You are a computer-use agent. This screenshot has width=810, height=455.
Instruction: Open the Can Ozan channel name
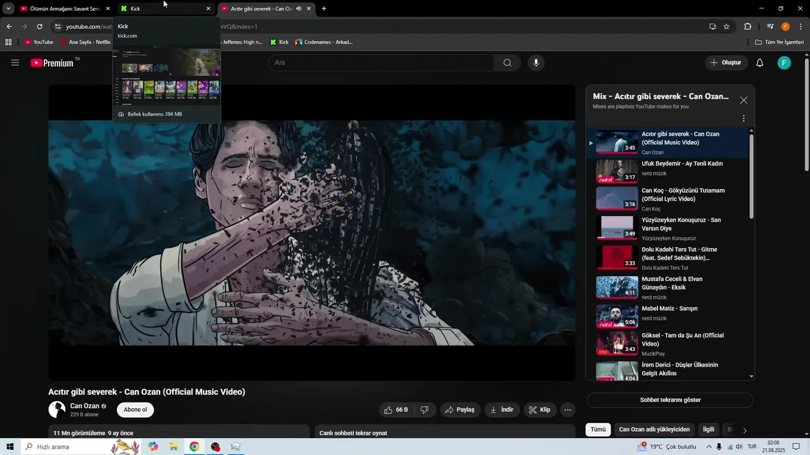(85, 406)
